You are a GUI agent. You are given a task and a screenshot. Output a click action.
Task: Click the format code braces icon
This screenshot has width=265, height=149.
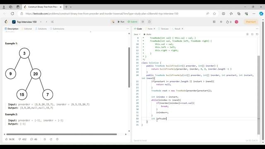pyautogui.click(x=252, y=34)
